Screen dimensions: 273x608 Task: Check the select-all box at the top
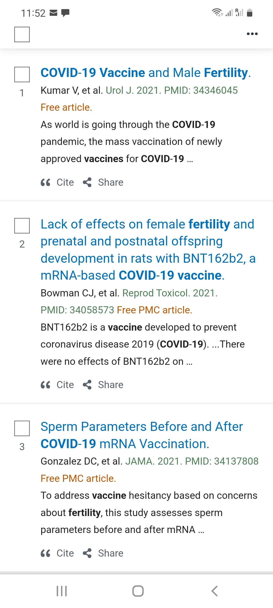click(22, 34)
